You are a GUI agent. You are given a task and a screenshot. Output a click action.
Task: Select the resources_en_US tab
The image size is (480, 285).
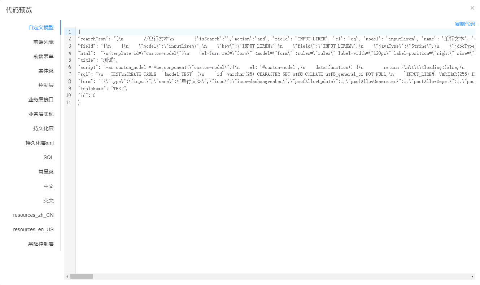(x=33, y=229)
